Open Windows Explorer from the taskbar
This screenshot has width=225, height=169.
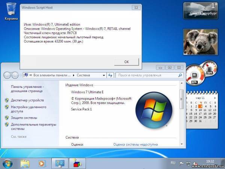click(25, 164)
